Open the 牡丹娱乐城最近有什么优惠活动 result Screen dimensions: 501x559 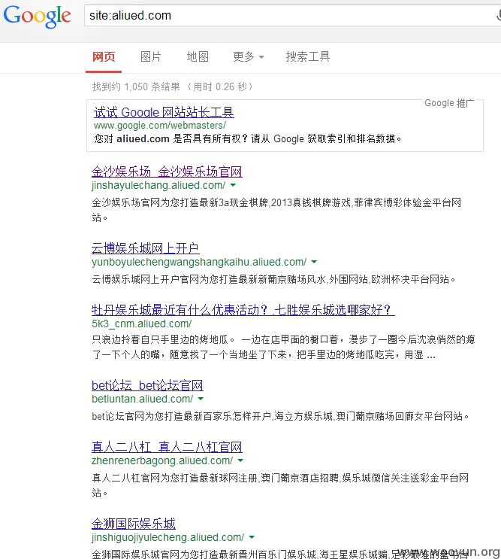pyautogui.click(x=243, y=310)
